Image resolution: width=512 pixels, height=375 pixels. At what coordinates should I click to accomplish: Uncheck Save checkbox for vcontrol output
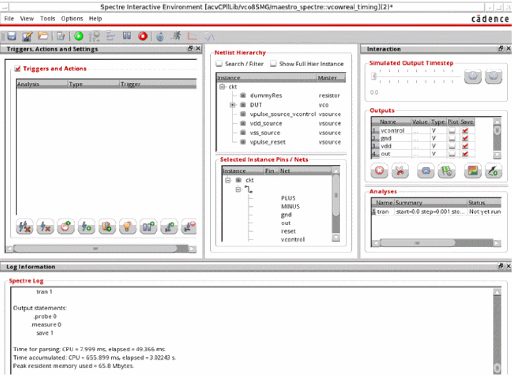pos(466,130)
